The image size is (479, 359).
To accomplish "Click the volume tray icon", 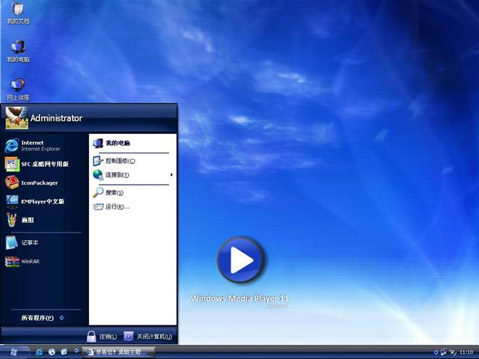I will coord(452,352).
